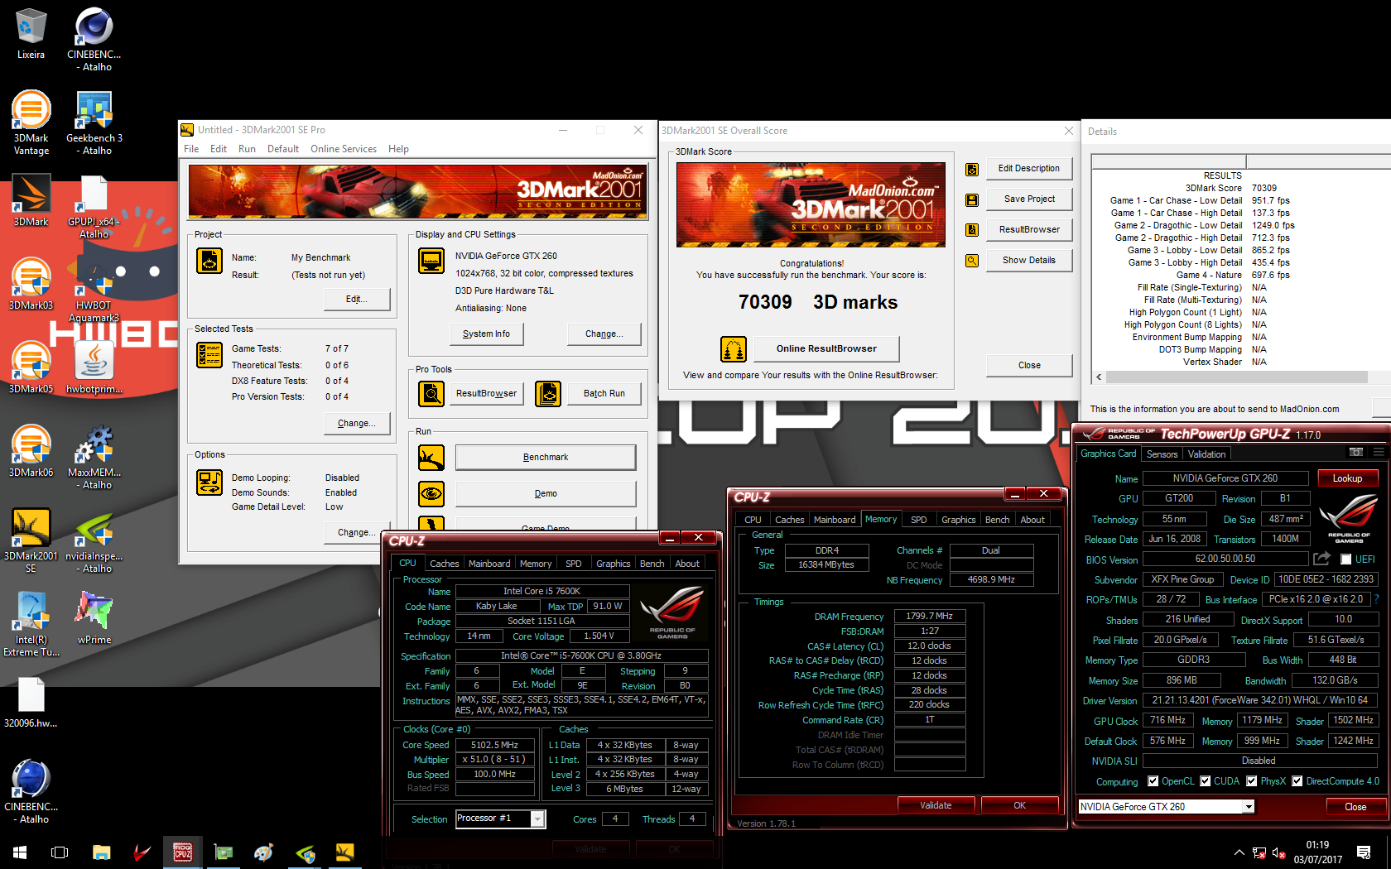Click the Details results horizontal scrollbar
Viewport: 1391px width, 869px height.
pyautogui.click(x=1236, y=377)
